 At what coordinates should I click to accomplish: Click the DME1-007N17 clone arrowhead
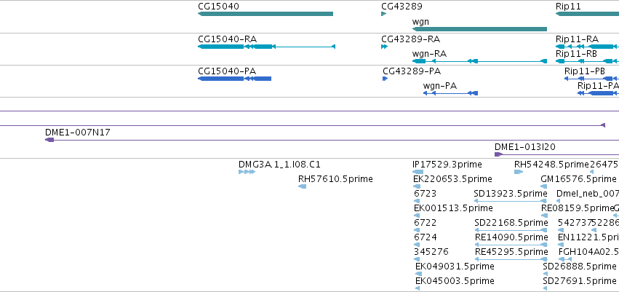[x=49, y=140]
